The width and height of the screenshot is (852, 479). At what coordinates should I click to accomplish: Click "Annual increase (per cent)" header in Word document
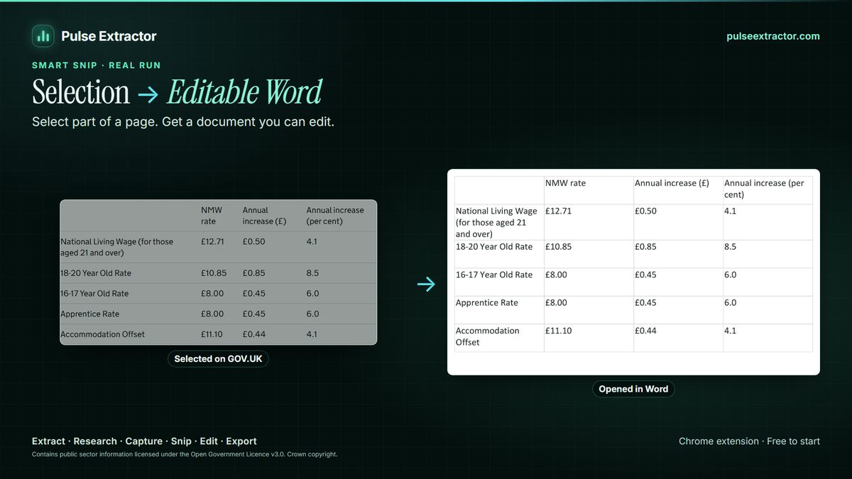[x=764, y=189]
